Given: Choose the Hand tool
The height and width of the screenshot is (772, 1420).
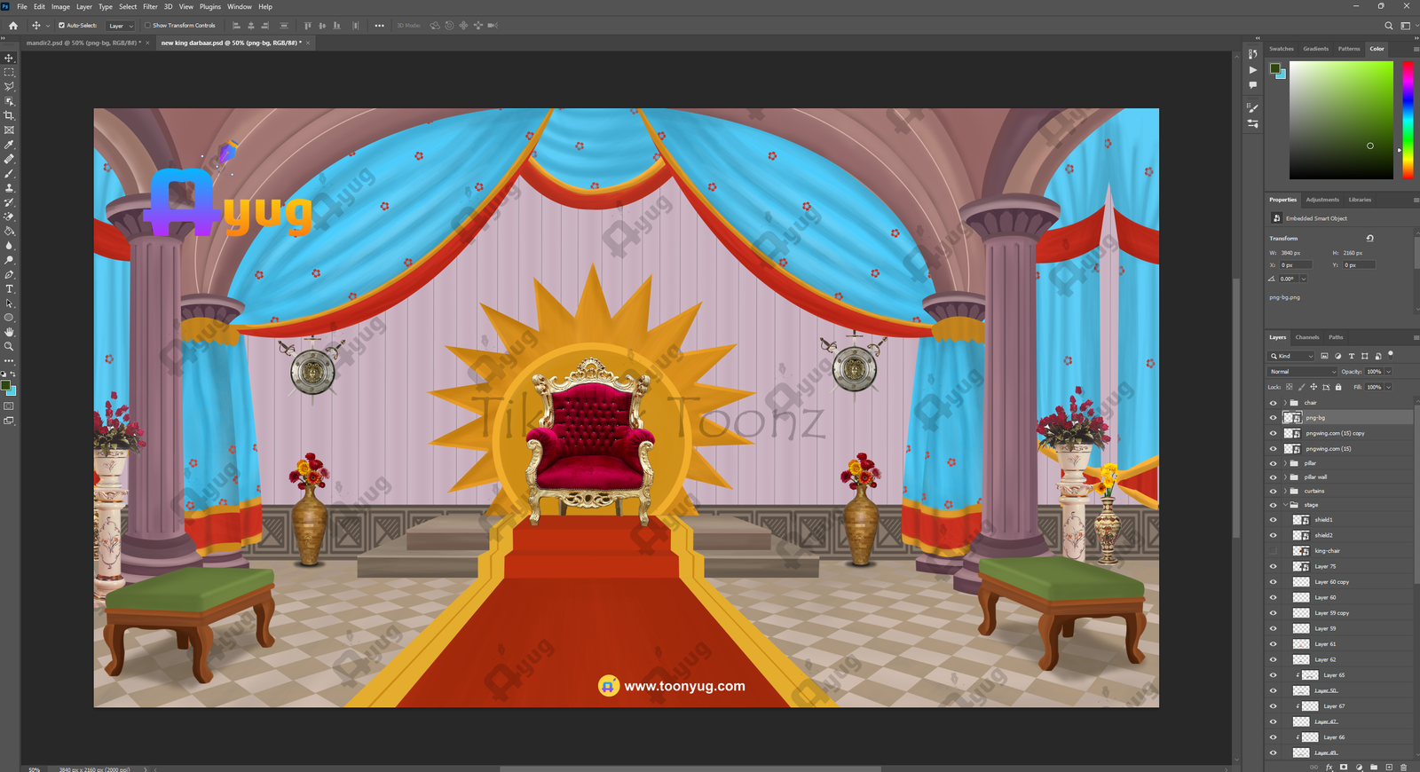Looking at the screenshot, I should 9,332.
